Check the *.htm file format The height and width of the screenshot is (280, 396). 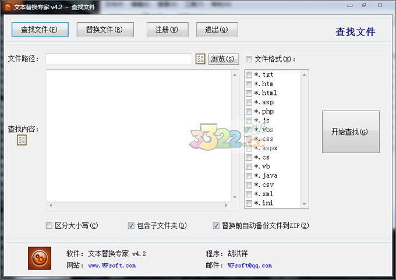click(x=249, y=84)
